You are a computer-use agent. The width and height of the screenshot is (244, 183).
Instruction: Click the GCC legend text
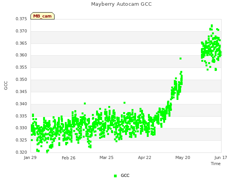pos(125,175)
